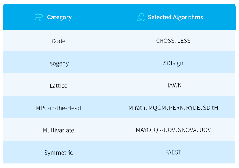Click the Lattice category cell
Image resolution: width=239 pixels, height=168 pixels.
57,85
